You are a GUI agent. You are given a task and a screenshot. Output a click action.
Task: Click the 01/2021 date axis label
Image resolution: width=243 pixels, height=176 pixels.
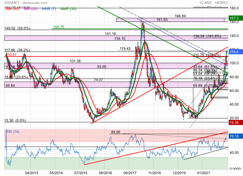[203, 173]
